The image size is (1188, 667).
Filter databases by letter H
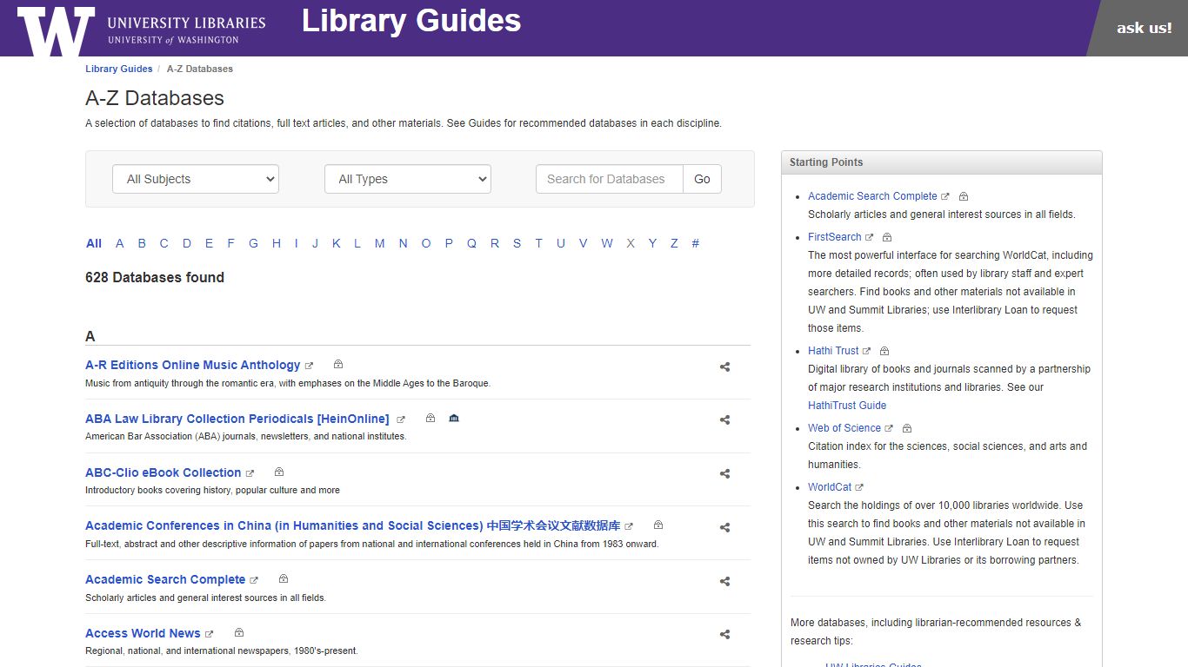tap(277, 243)
